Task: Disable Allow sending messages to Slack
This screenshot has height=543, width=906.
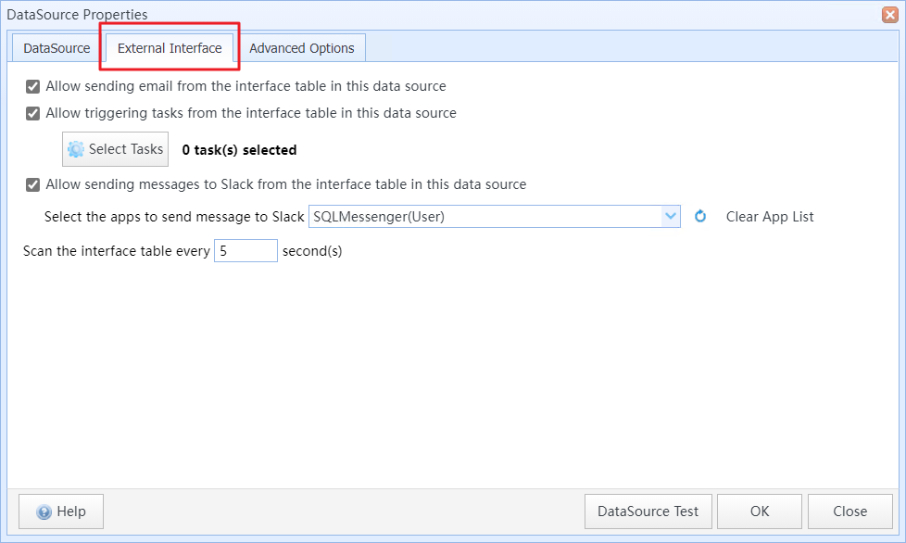Action: click(x=33, y=184)
